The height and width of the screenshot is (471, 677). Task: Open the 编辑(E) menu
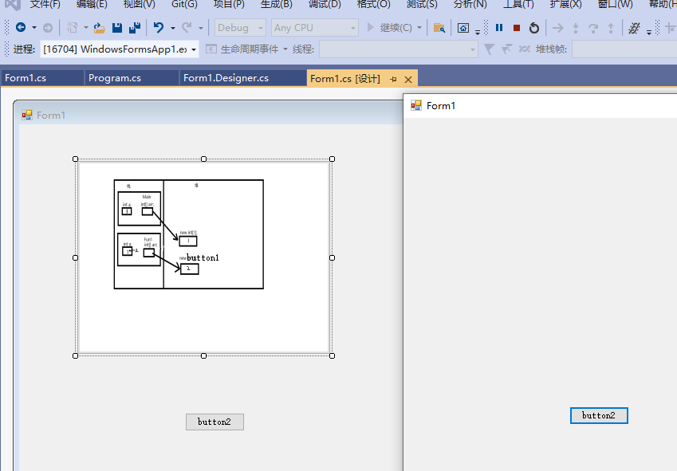click(x=92, y=4)
